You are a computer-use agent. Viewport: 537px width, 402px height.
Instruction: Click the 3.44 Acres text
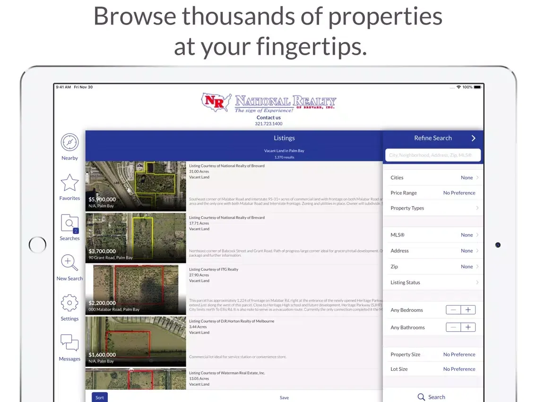198,327
